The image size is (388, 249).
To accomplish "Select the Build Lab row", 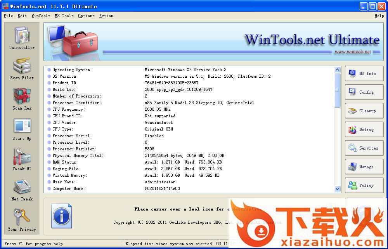I will point(189,89).
